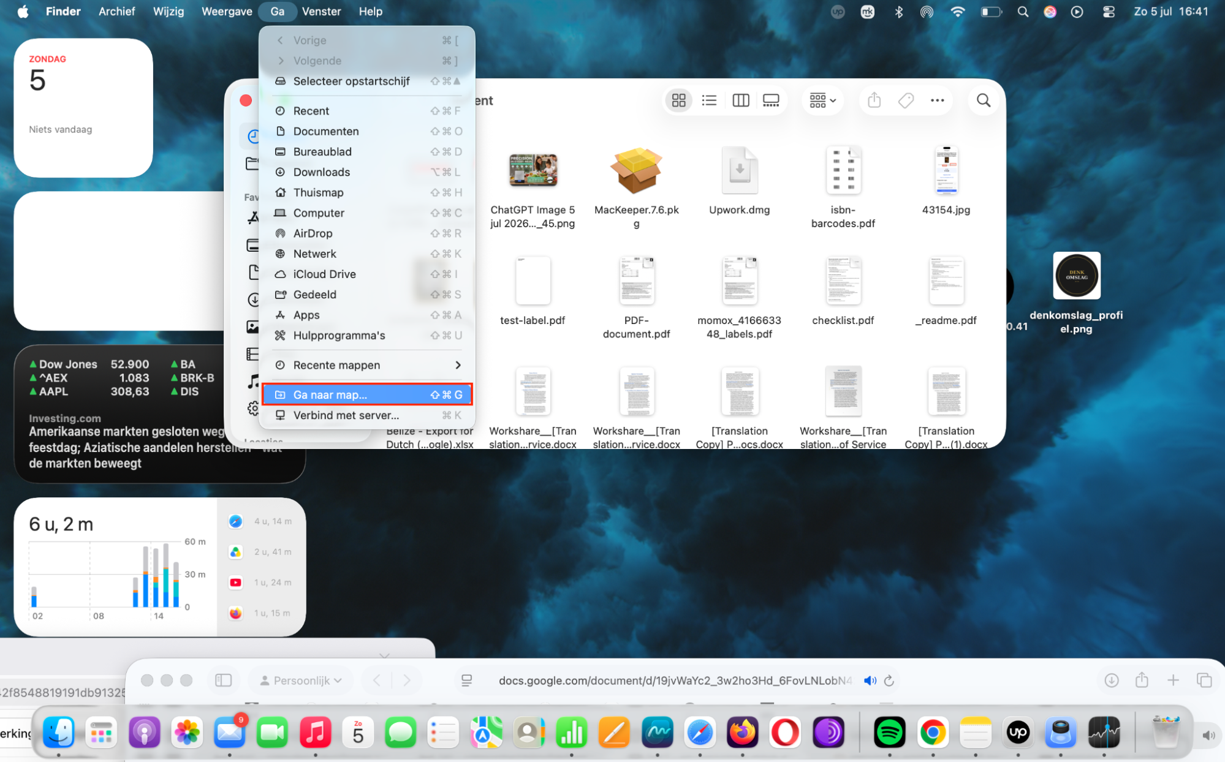
Task: Select the _readme.pdf file
Action: 946,292
